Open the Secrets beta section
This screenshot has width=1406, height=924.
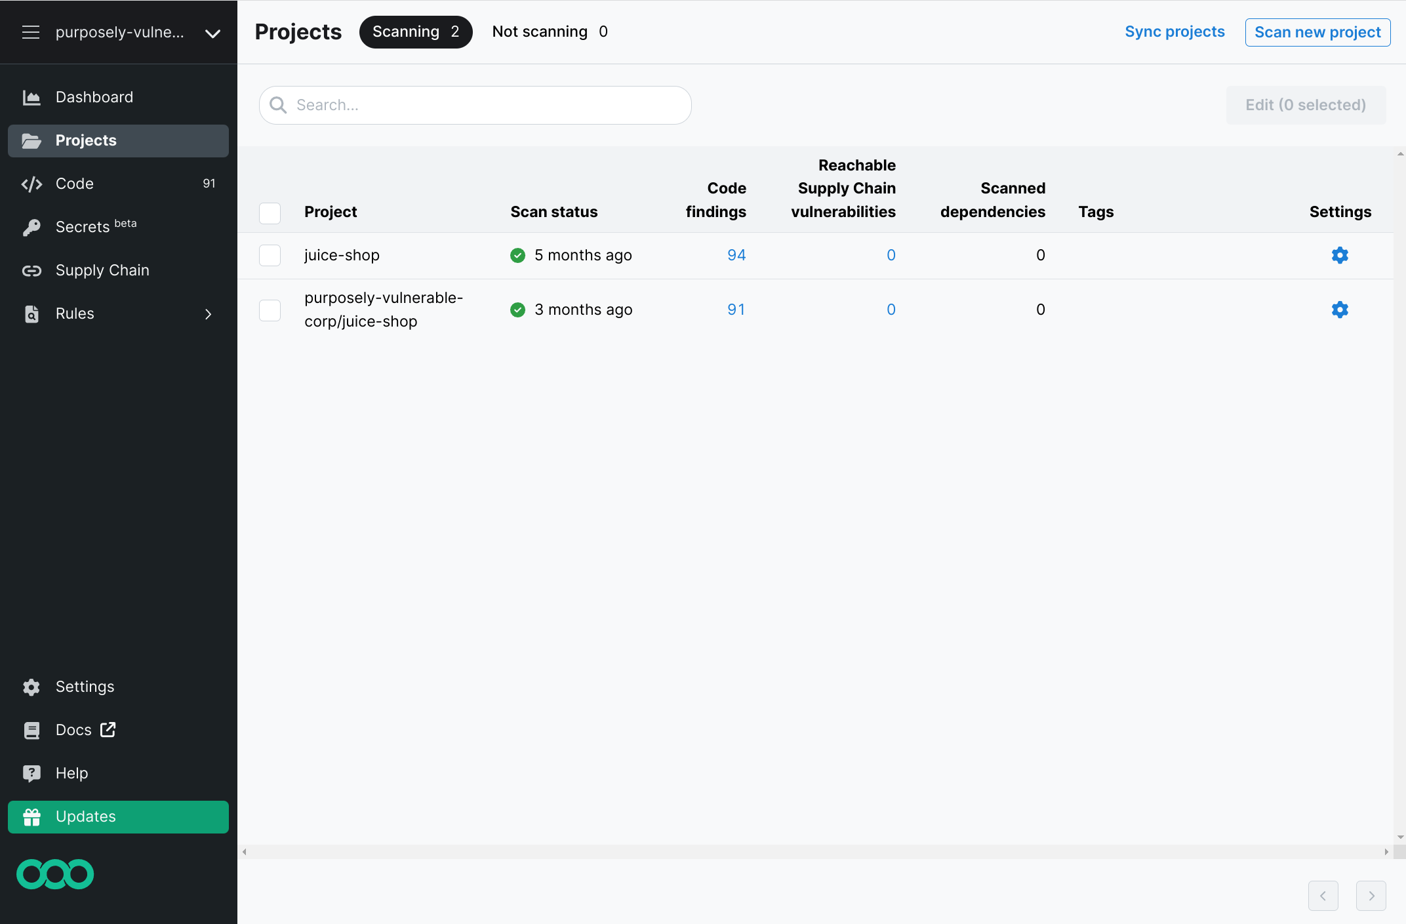click(x=84, y=226)
